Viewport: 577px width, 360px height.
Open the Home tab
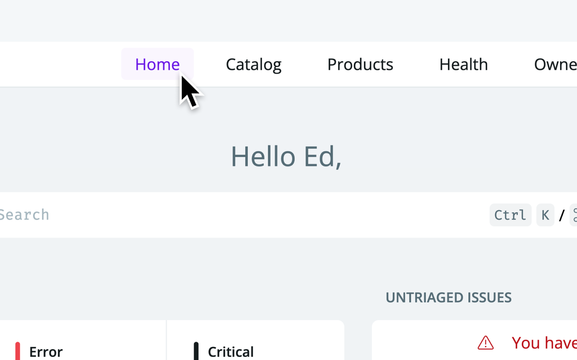tap(157, 64)
